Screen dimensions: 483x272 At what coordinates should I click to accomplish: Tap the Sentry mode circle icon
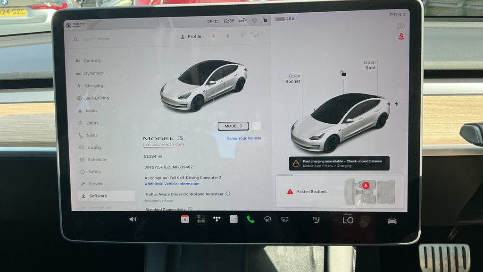(254, 20)
